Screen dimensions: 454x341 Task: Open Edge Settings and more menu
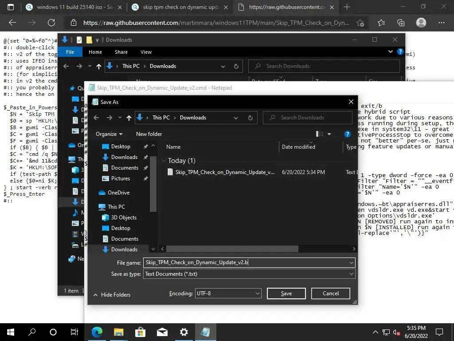click(441, 23)
